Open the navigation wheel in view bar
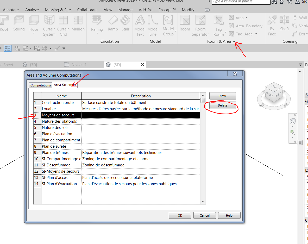Image resolution: width=308 pixels, height=244 pixels. point(293,122)
